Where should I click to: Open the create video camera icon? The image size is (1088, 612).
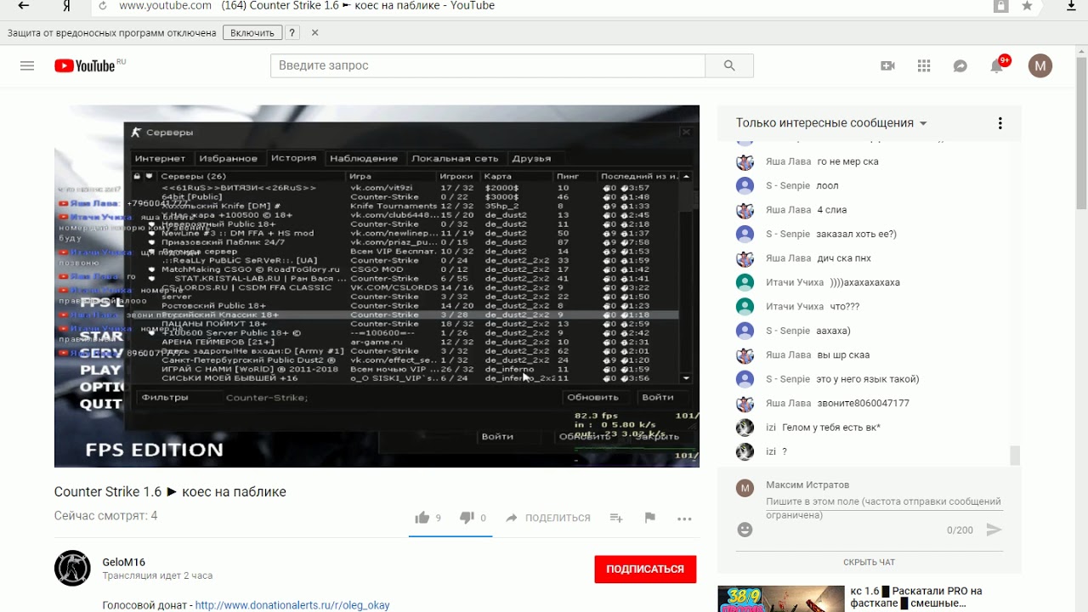(x=888, y=65)
